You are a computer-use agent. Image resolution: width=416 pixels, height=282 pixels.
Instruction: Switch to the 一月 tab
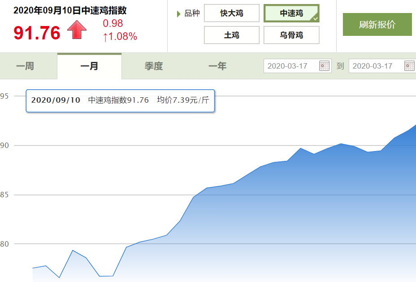click(x=89, y=66)
